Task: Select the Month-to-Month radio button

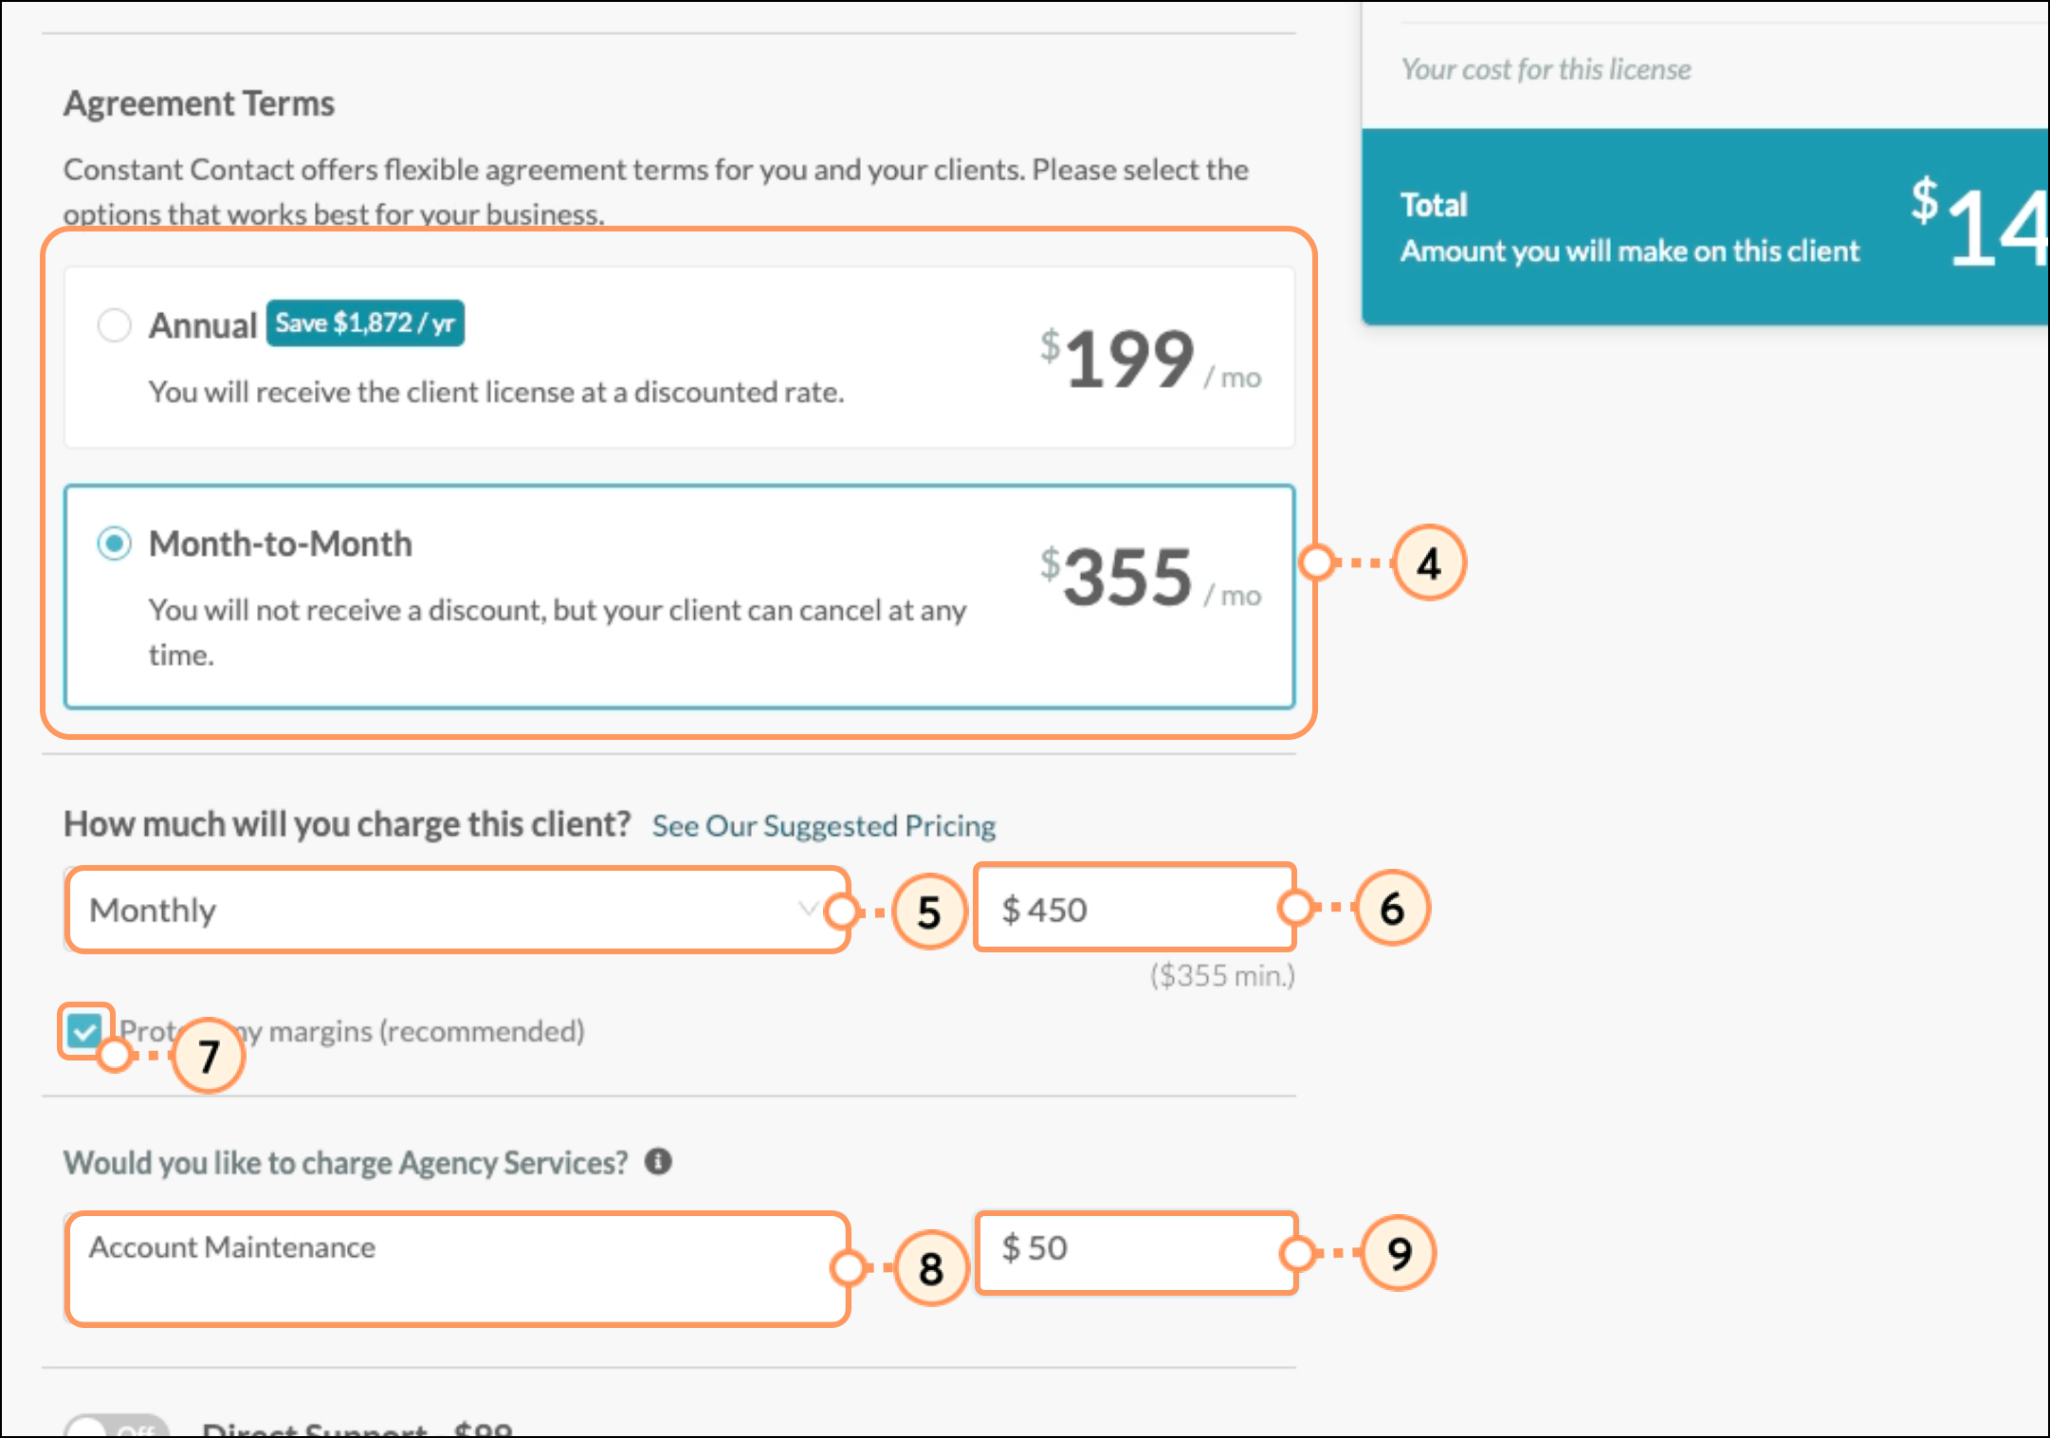Action: click(x=114, y=544)
